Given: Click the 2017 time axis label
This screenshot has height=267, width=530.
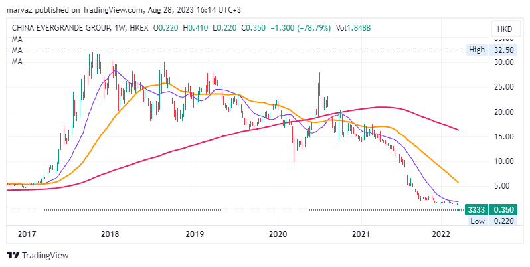Looking at the screenshot, I should (x=27, y=234).
